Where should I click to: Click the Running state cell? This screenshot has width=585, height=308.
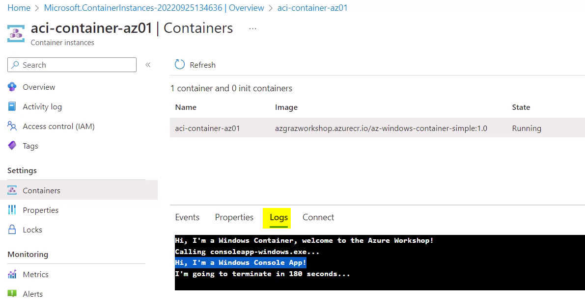click(527, 128)
